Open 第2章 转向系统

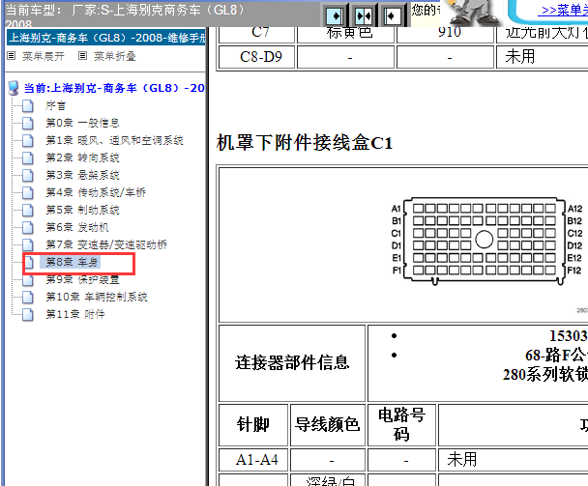(82, 158)
